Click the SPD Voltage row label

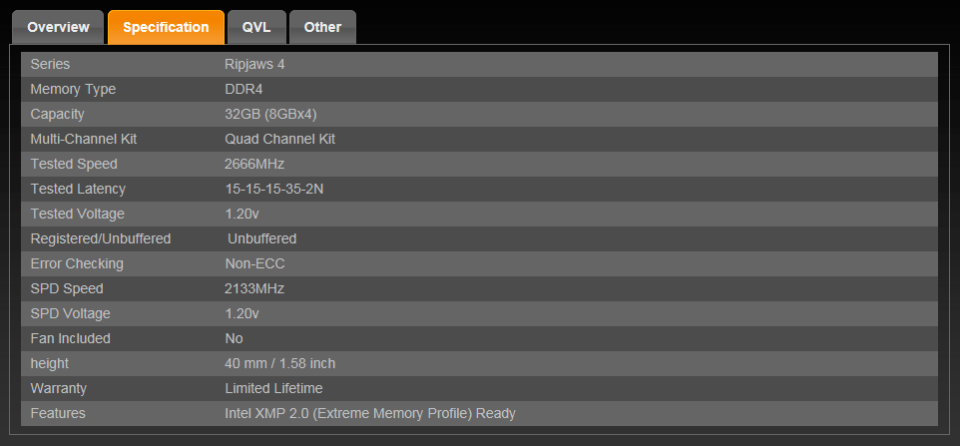[x=72, y=313]
